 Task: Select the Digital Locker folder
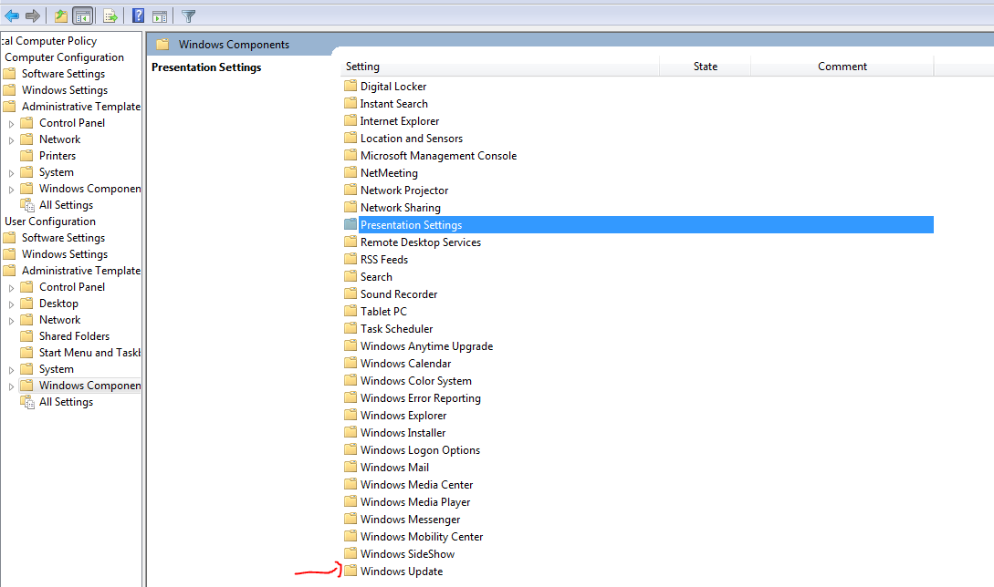tap(393, 86)
